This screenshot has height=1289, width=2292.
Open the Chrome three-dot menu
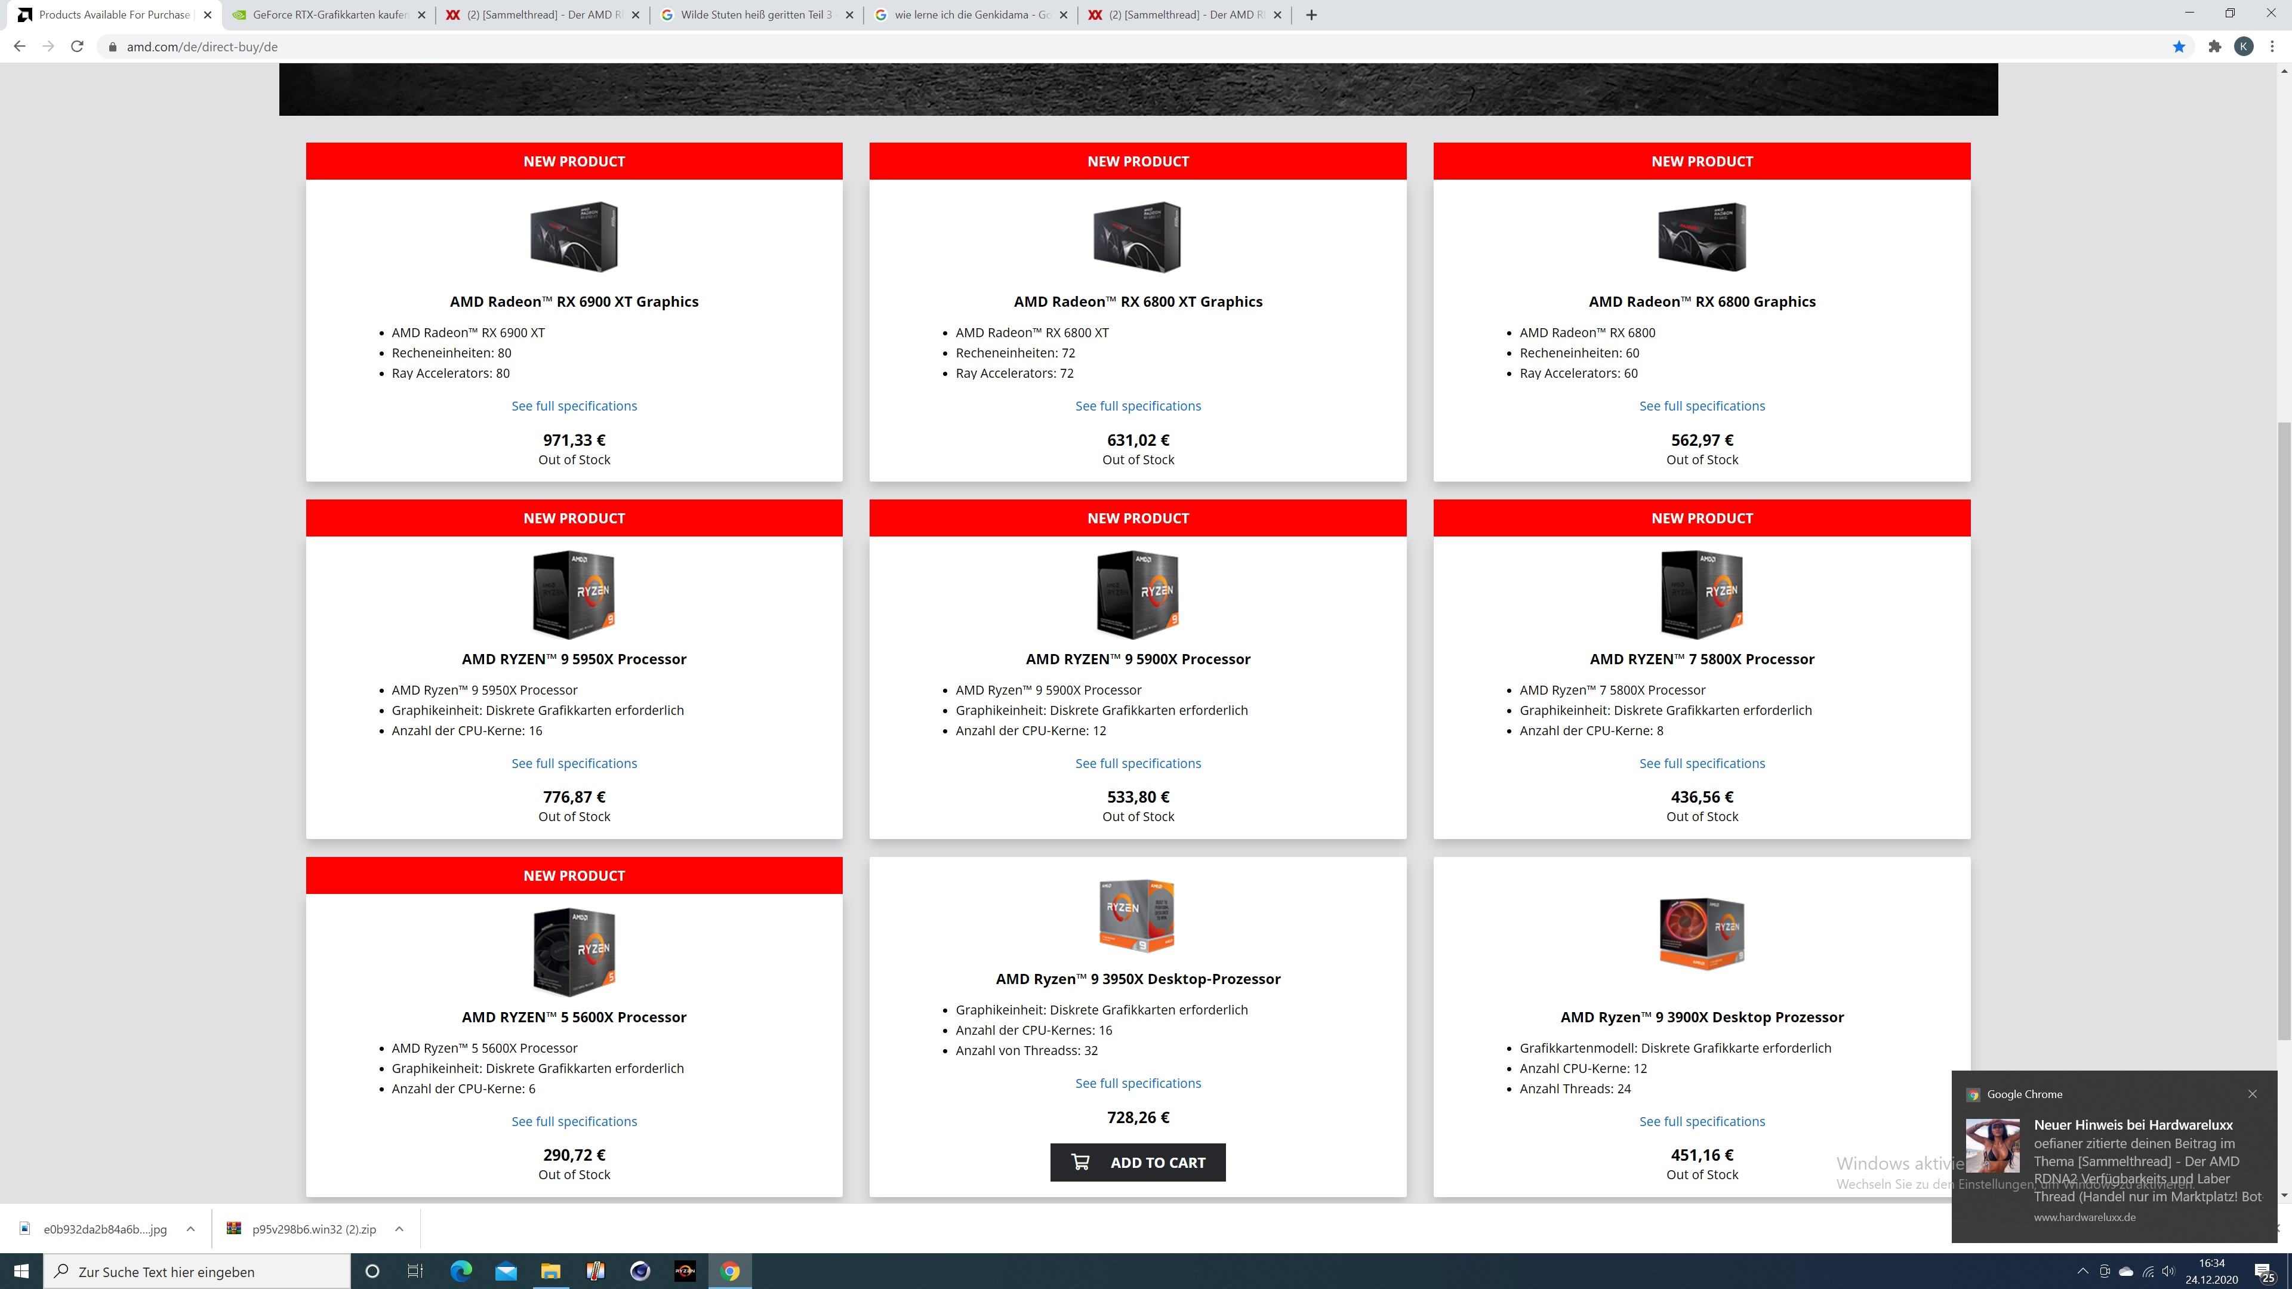click(x=2272, y=47)
